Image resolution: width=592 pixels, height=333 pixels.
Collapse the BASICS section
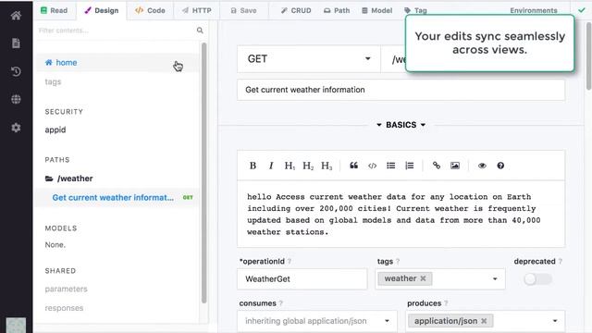point(401,125)
